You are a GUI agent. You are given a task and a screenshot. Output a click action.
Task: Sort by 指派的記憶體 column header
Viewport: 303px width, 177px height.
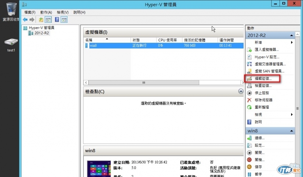pyautogui.click(x=200, y=40)
